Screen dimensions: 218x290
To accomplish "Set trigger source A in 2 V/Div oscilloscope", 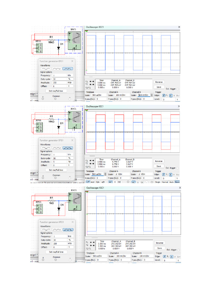I will [171, 174].
